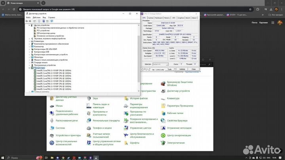Open the CPU-Z Tools dropdown button
This screenshot has width=285, height=160.
click(171, 69)
